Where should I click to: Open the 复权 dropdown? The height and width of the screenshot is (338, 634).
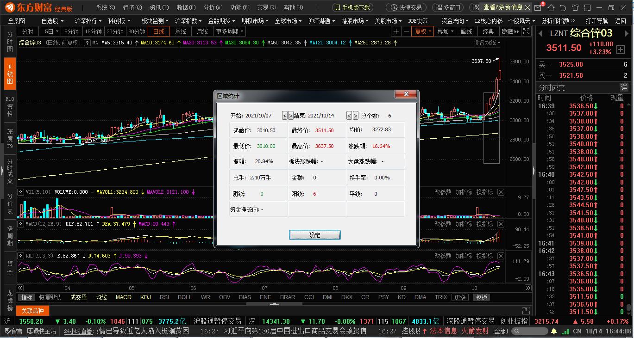pyautogui.click(x=423, y=31)
